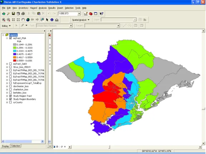This screenshot has width=206, height=154.
Task: Collapse the eqTract_PGA legend
Action: click(x=7, y=38)
